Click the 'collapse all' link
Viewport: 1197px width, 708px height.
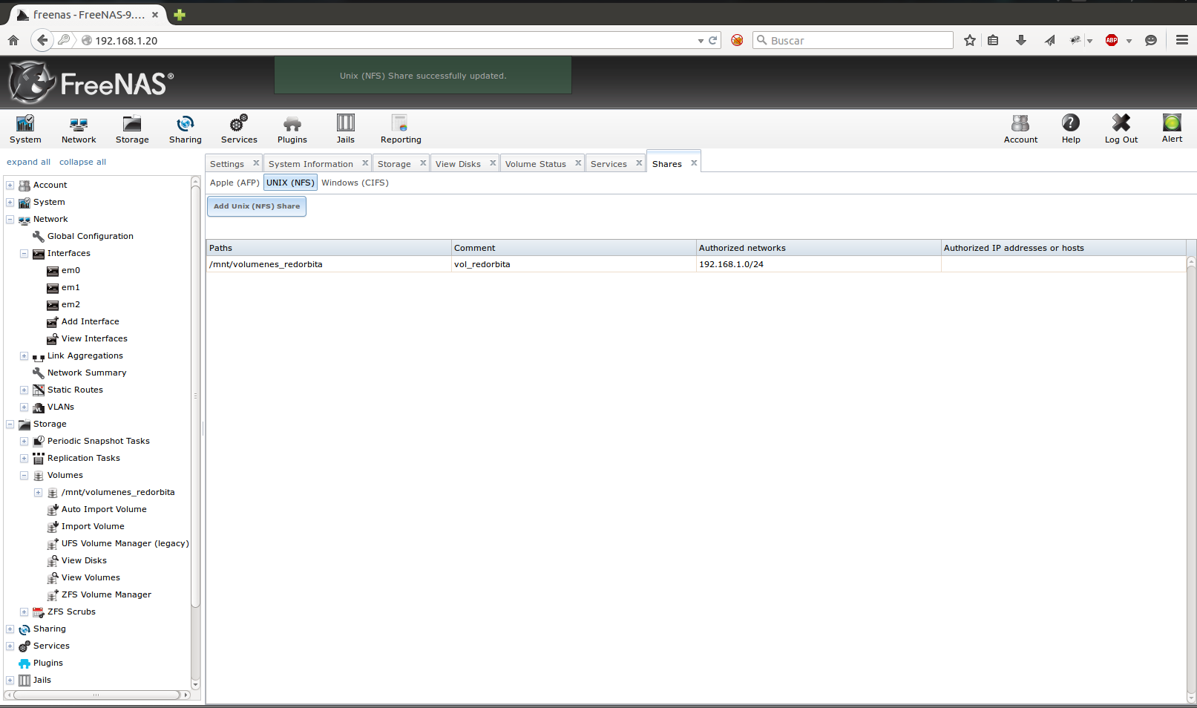pyautogui.click(x=82, y=162)
